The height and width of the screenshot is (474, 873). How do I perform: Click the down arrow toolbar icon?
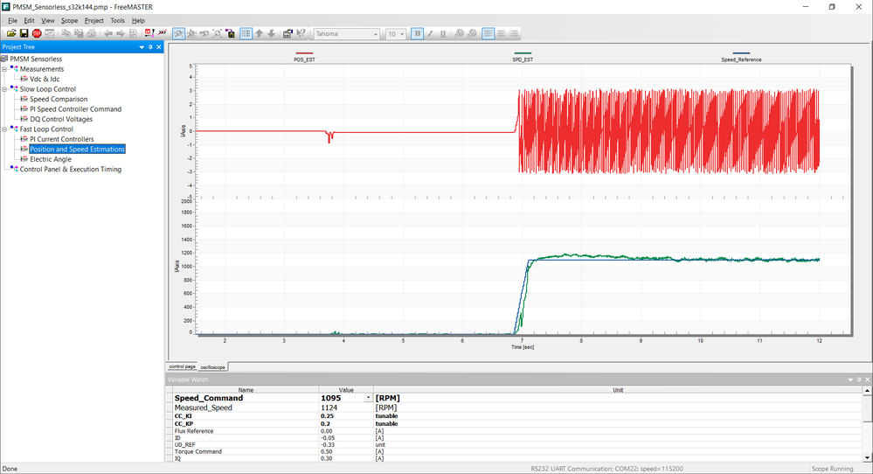[272, 34]
